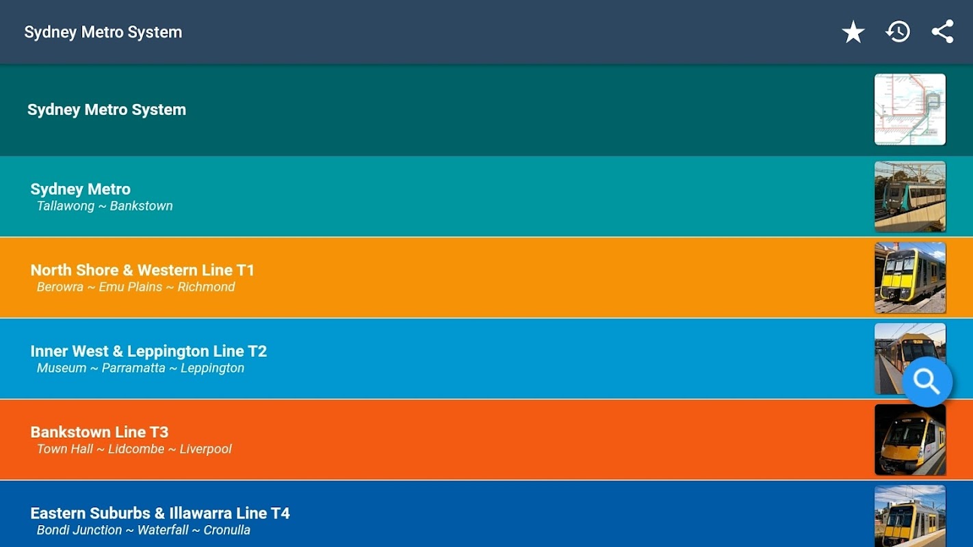The height and width of the screenshot is (547, 973).
Task: Tap the blue search floating button
Action: coord(927,382)
